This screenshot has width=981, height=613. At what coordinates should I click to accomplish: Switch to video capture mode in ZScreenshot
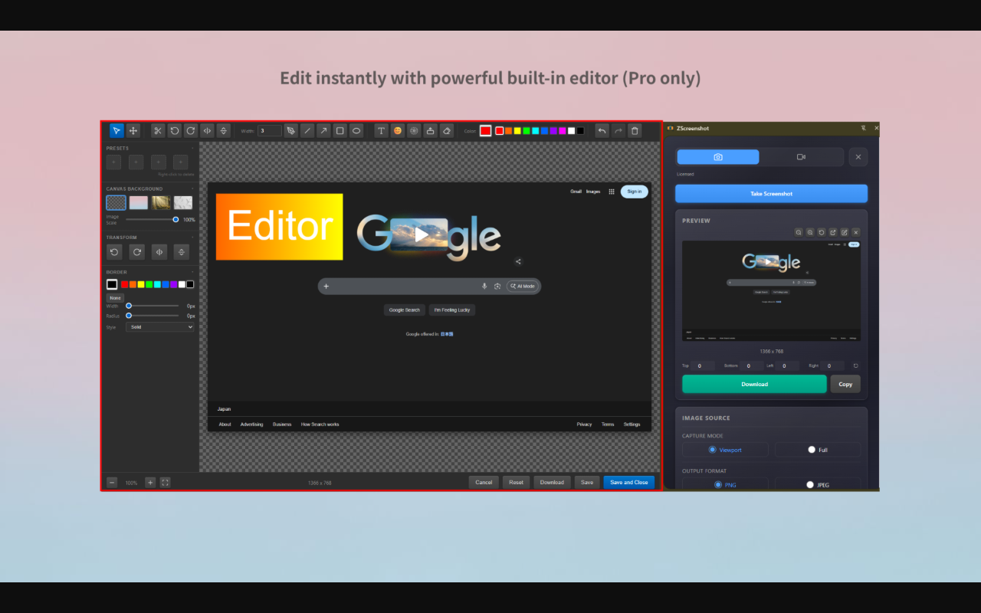pyautogui.click(x=802, y=156)
